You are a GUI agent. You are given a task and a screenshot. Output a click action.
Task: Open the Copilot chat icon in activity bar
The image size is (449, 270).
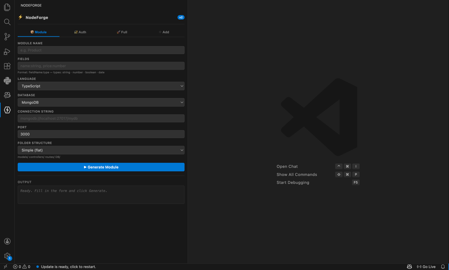[7, 95]
